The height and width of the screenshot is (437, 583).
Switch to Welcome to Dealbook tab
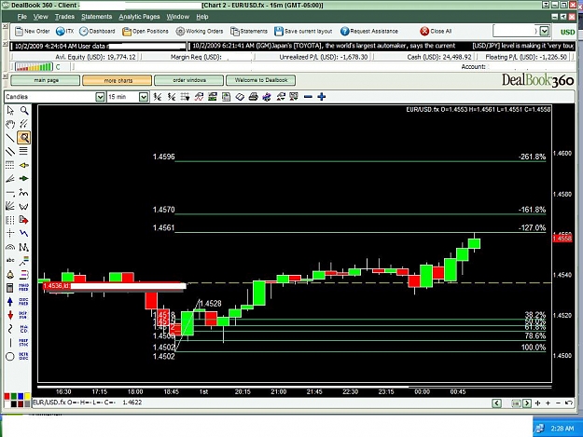[260, 80]
